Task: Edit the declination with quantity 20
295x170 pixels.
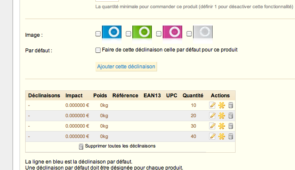Action: point(213,115)
